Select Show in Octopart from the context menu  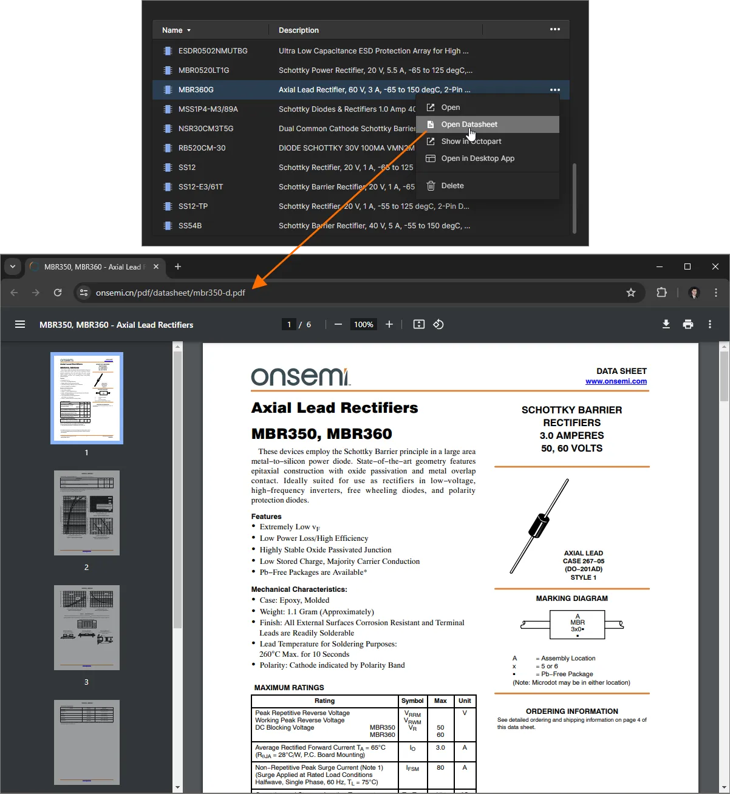[471, 141]
